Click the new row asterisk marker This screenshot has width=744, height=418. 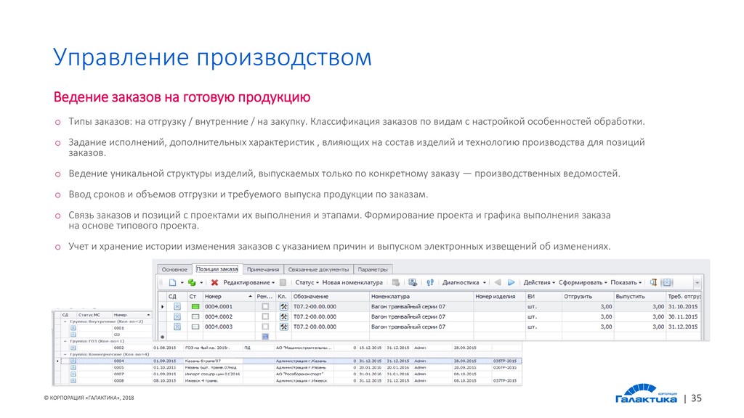(x=162, y=337)
